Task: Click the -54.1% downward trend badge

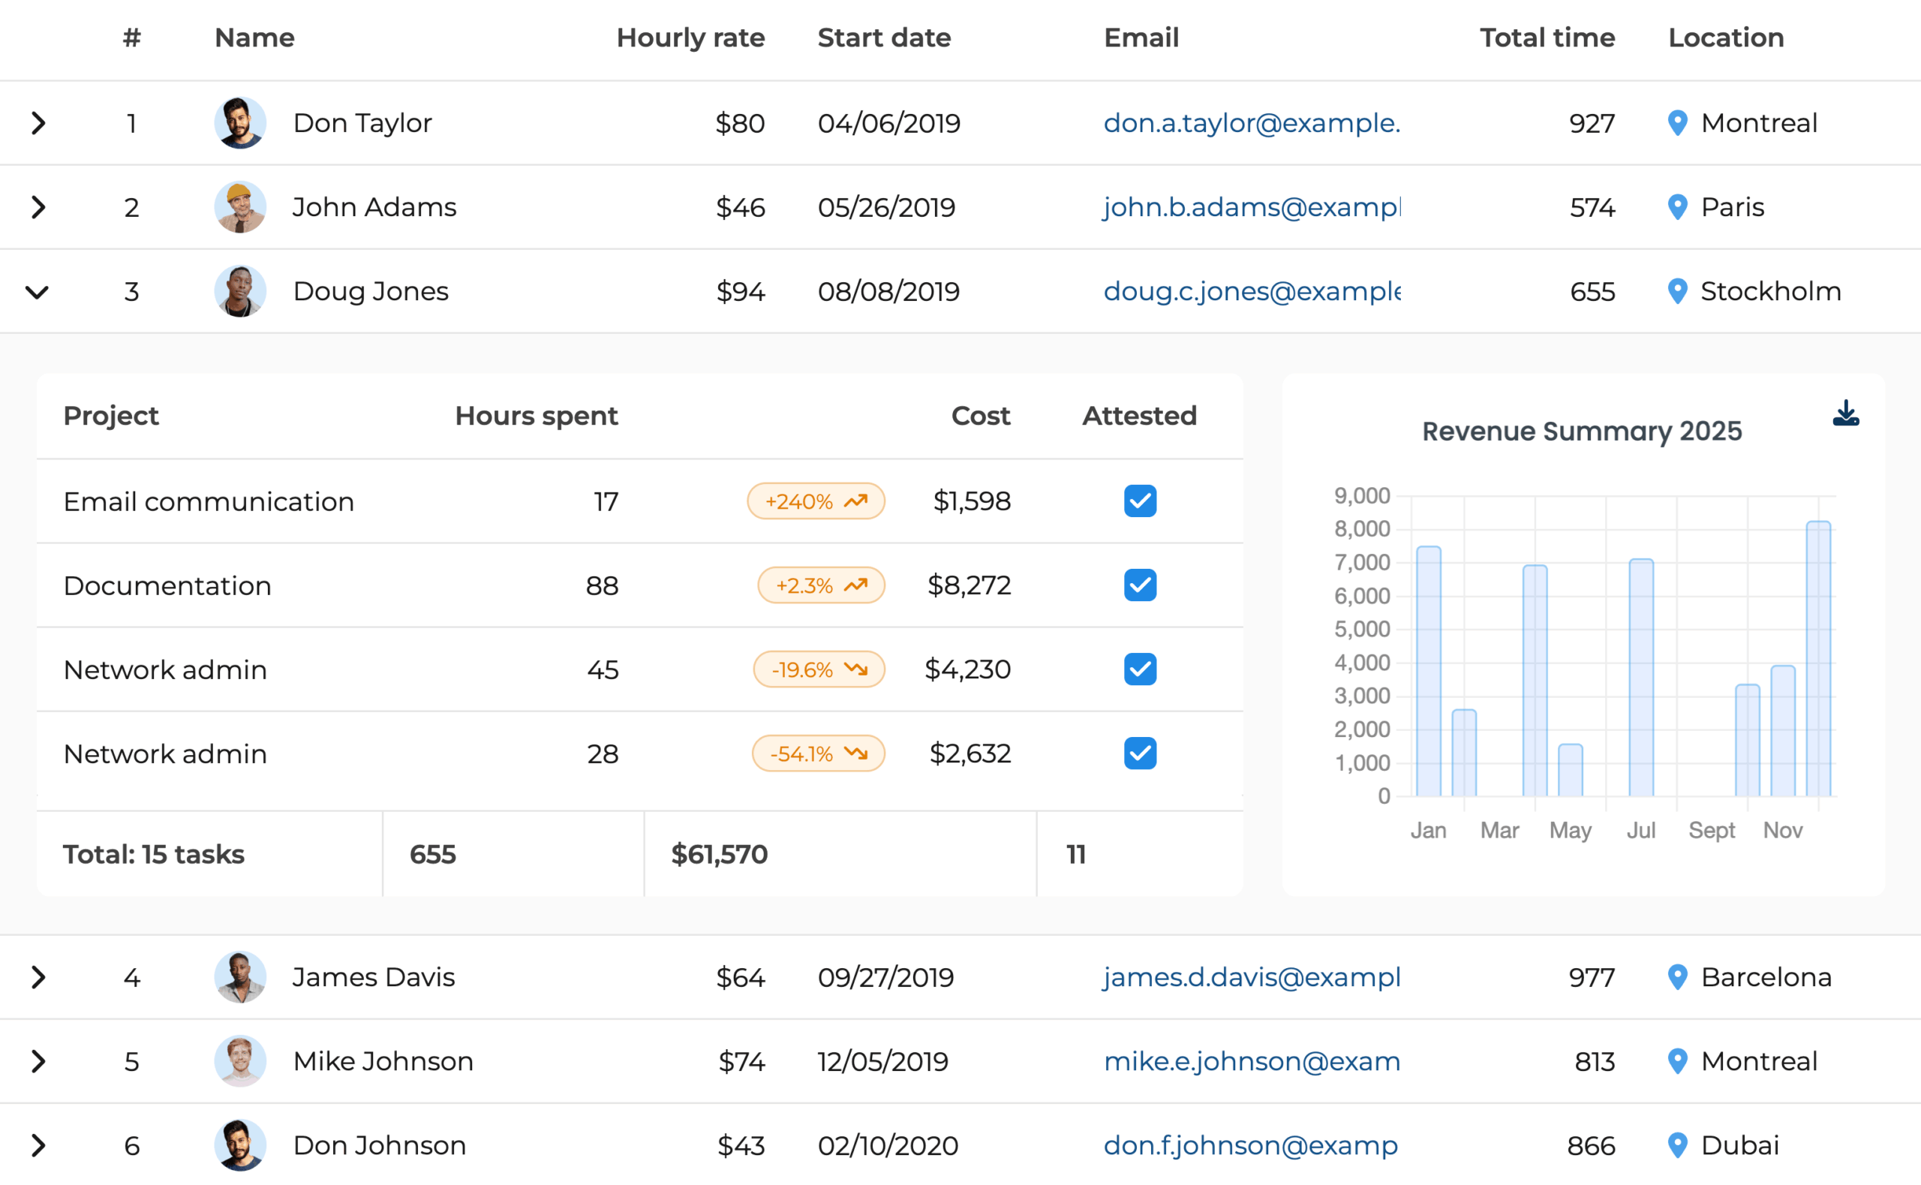Action: (x=818, y=753)
